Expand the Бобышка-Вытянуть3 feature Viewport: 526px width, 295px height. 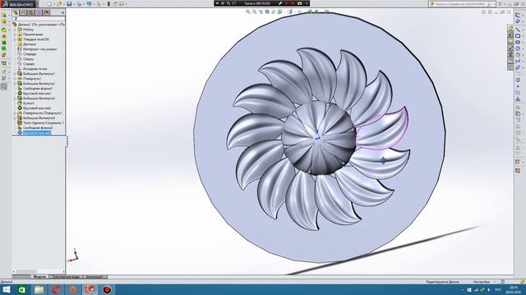pos(15,98)
